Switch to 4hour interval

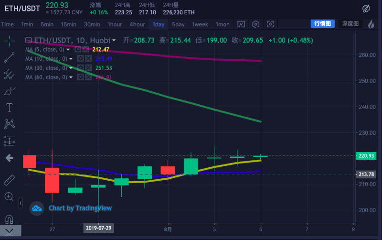tap(137, 24)
